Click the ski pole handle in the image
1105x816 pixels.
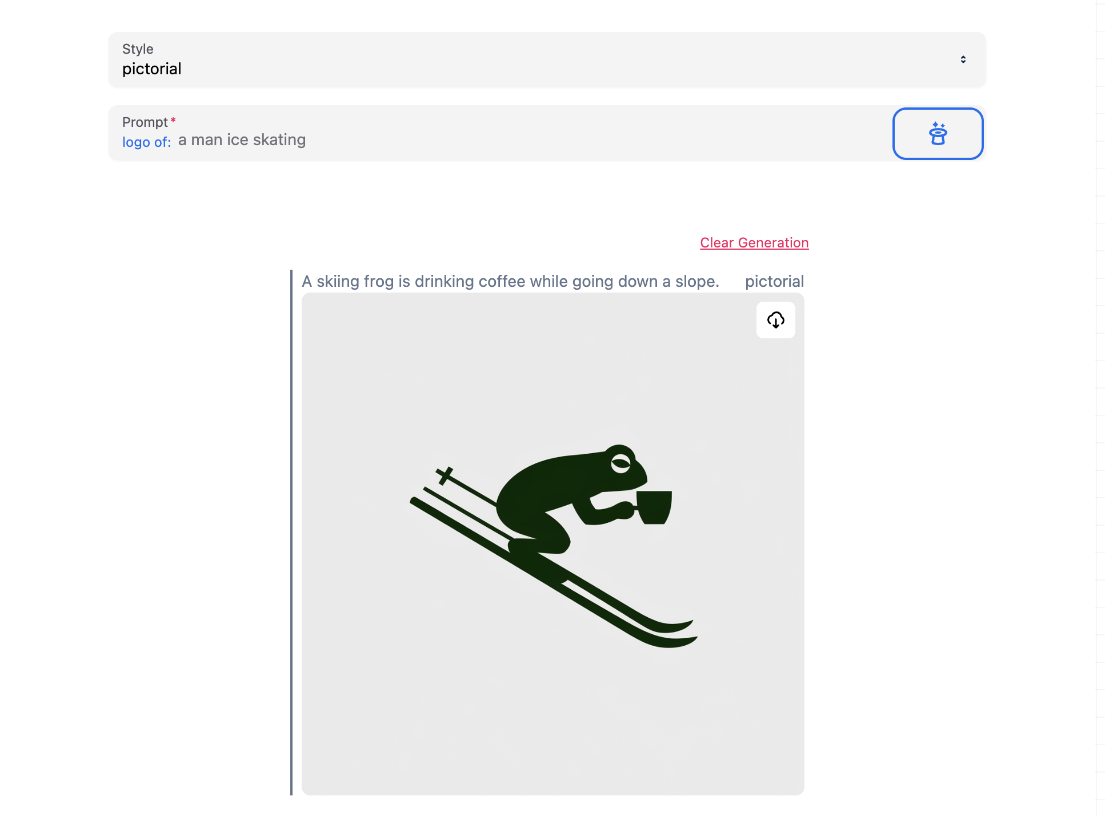[x=444, y=476]
